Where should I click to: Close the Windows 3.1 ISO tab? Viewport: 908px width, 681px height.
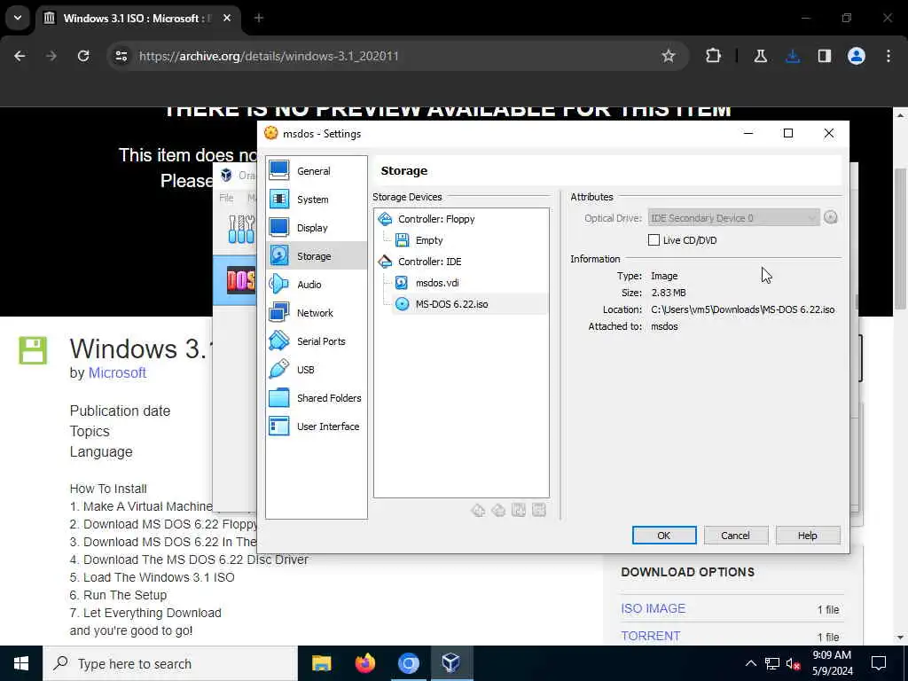(x=227, y=18)
